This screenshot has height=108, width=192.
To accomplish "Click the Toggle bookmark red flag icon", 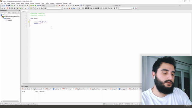I will point(7,8).
